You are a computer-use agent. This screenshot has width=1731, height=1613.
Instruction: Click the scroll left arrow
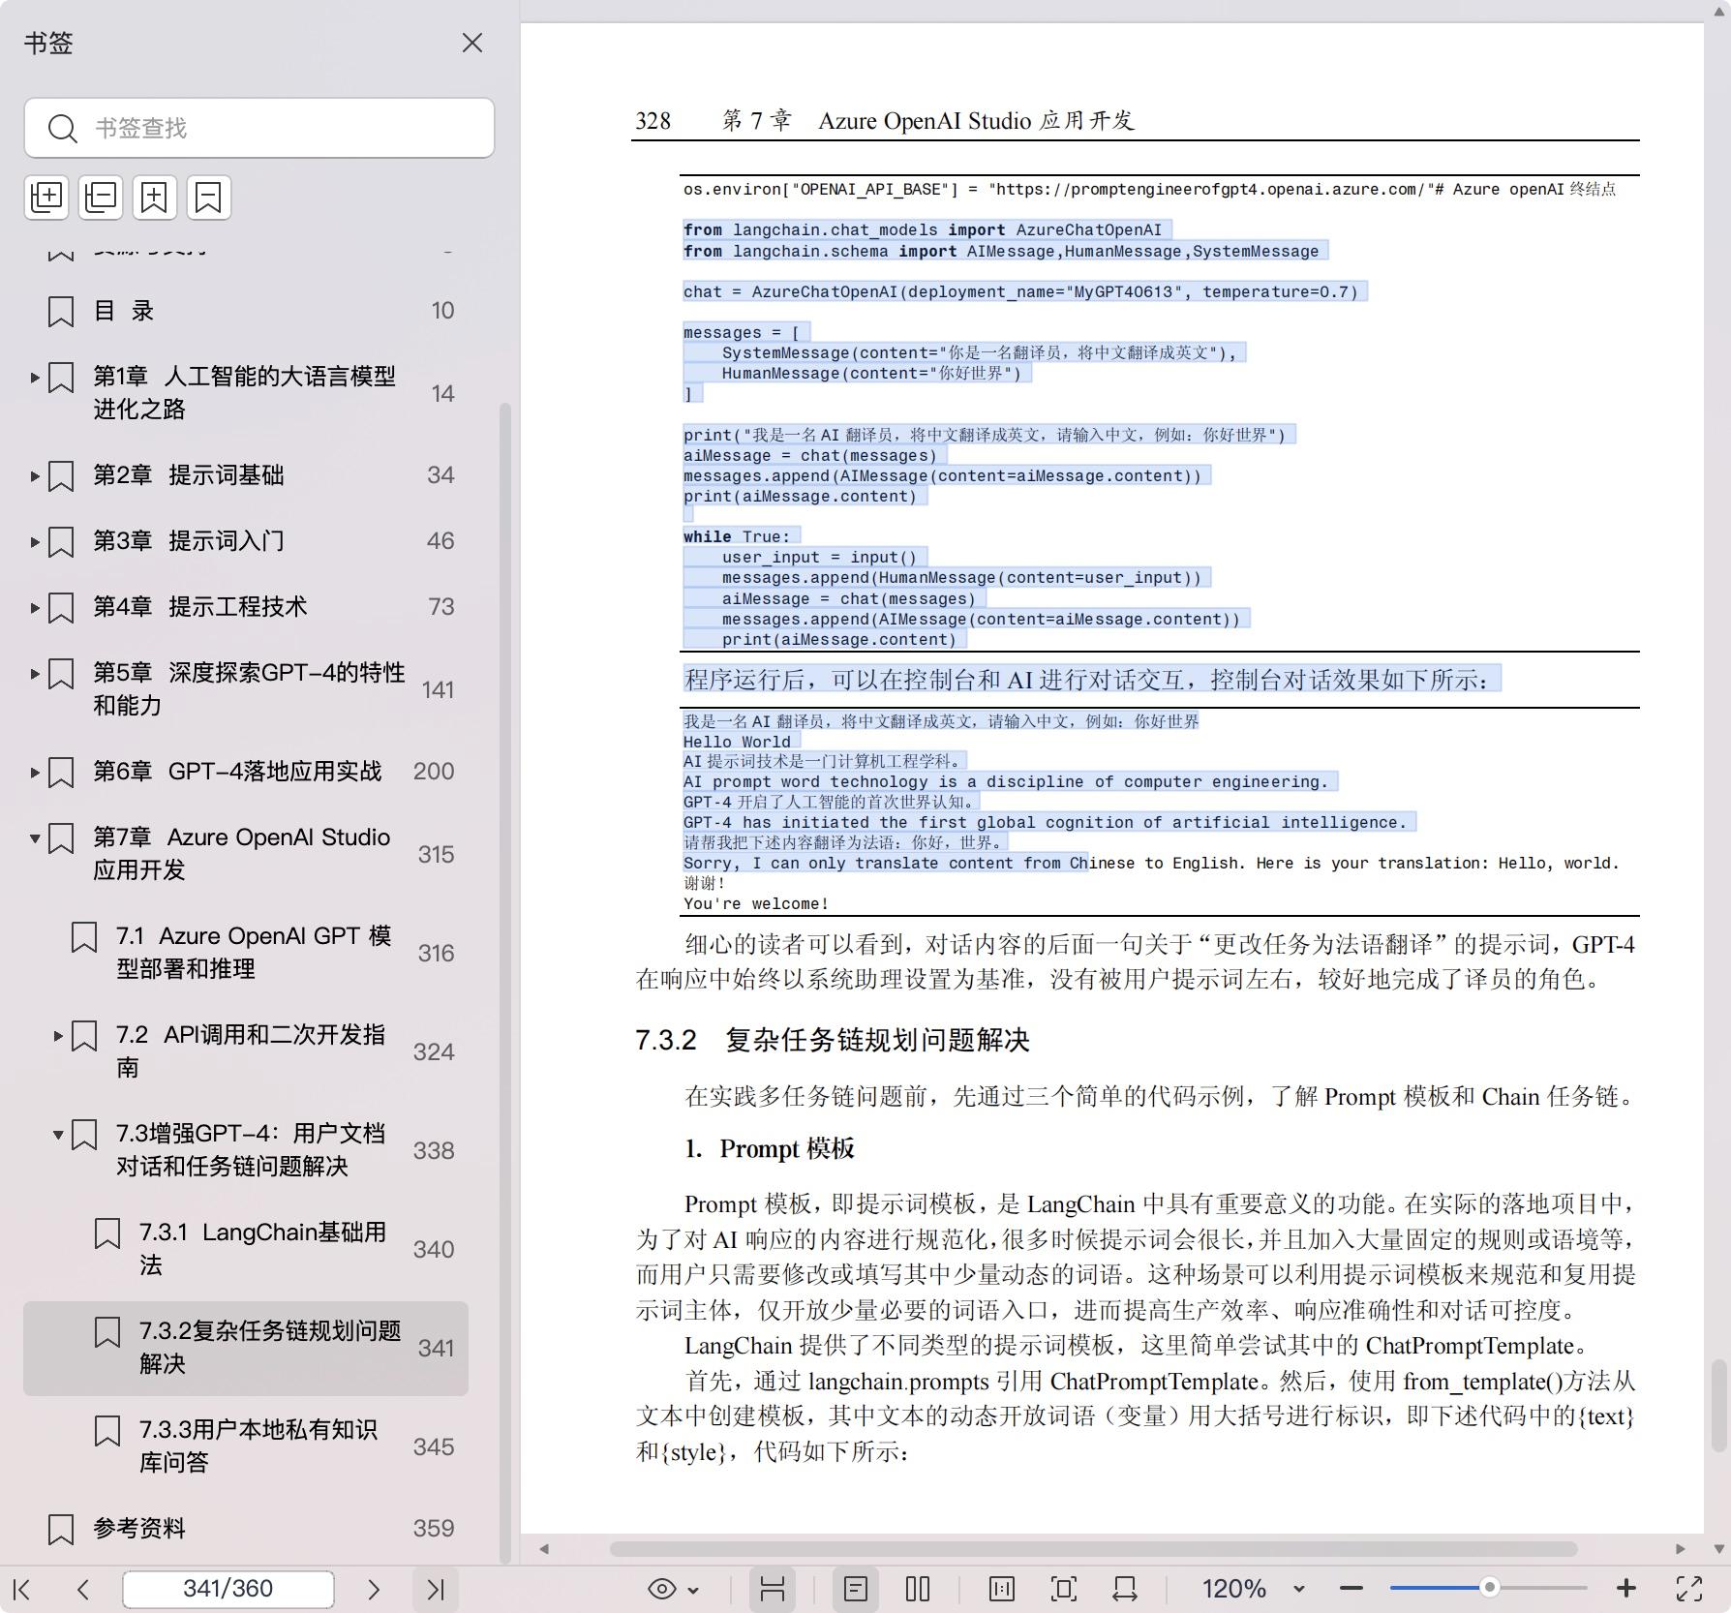(544, 1549)
